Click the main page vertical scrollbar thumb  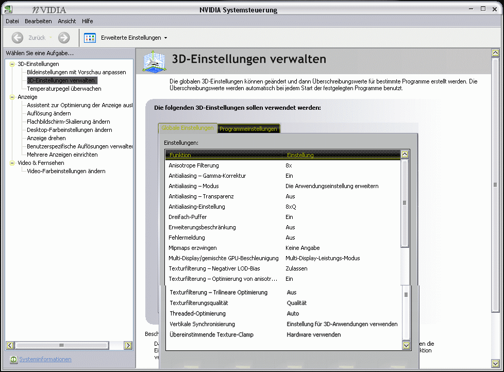(x=495, y=184)
